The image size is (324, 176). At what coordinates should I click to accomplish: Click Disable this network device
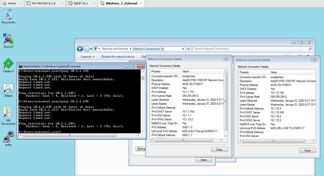118,56
